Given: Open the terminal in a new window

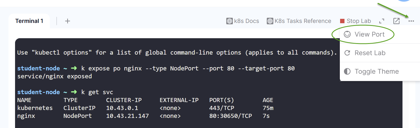Looking at the screenshot, I should [x=396, y=21].
